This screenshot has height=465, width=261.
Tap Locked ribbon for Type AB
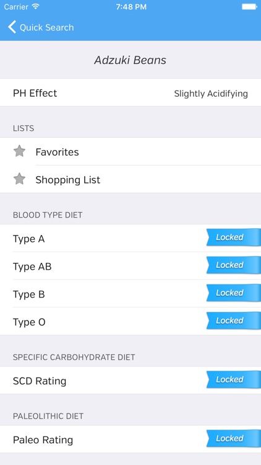tap(234, 265)
